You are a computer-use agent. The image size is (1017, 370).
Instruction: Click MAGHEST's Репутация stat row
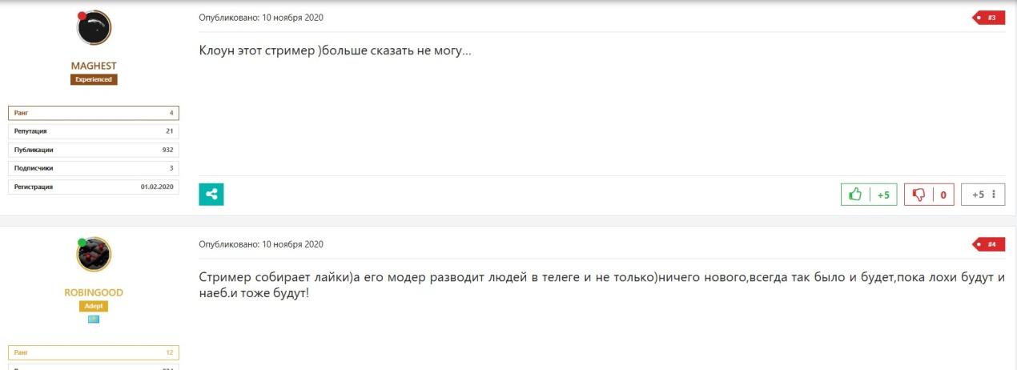coord(94,131)
